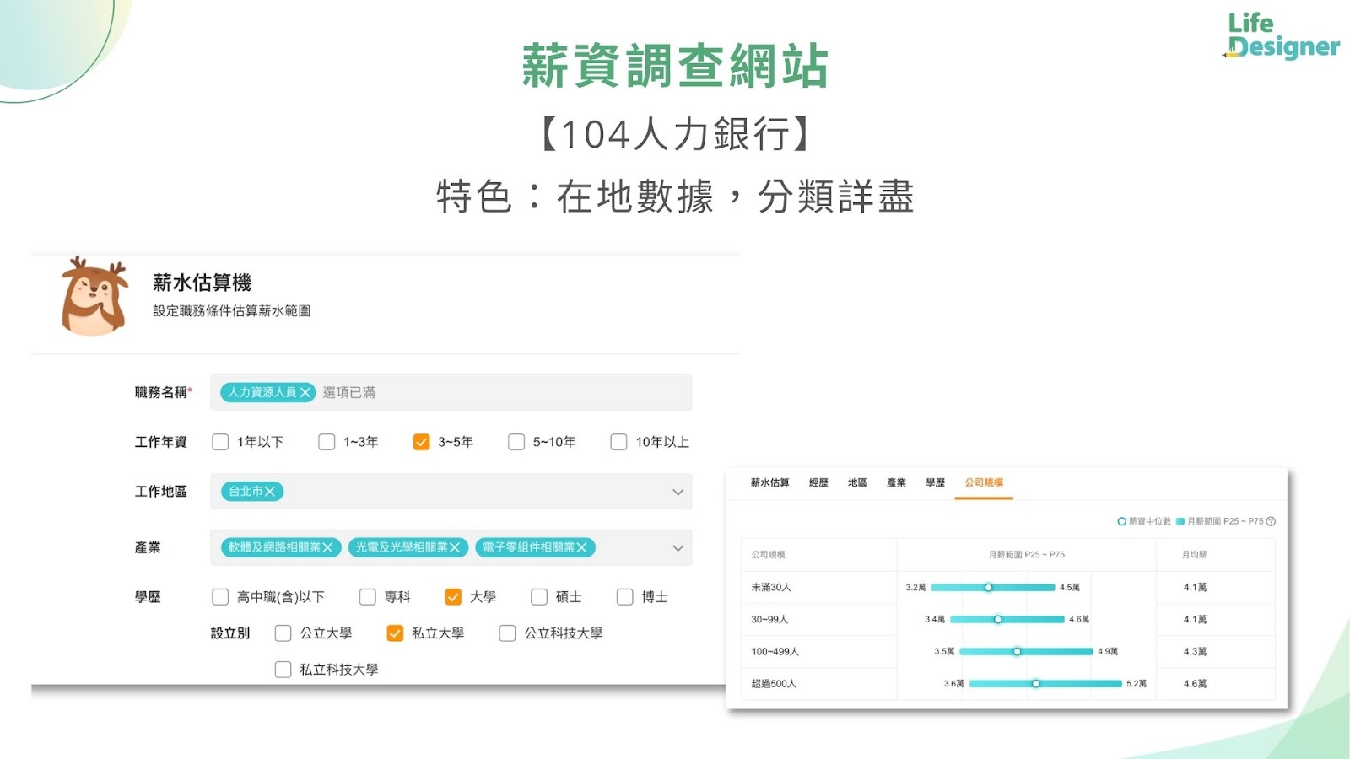The height and width of the screenshot is (759, 1350).
Task: Click the help question mark icon by P25~P75 legend
Action: [x=1271, y=522]
